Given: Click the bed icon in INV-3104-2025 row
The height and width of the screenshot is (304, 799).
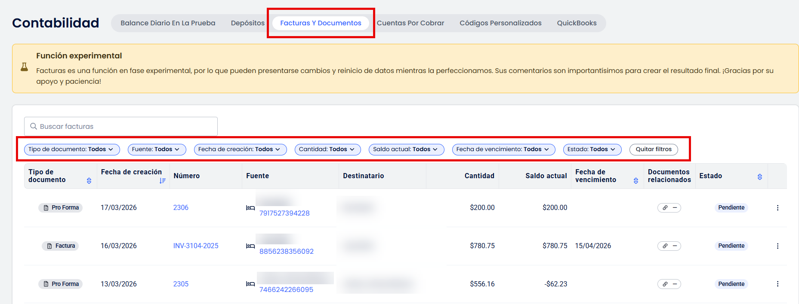Looking at the screenshot, I should [x=250, y=246].
